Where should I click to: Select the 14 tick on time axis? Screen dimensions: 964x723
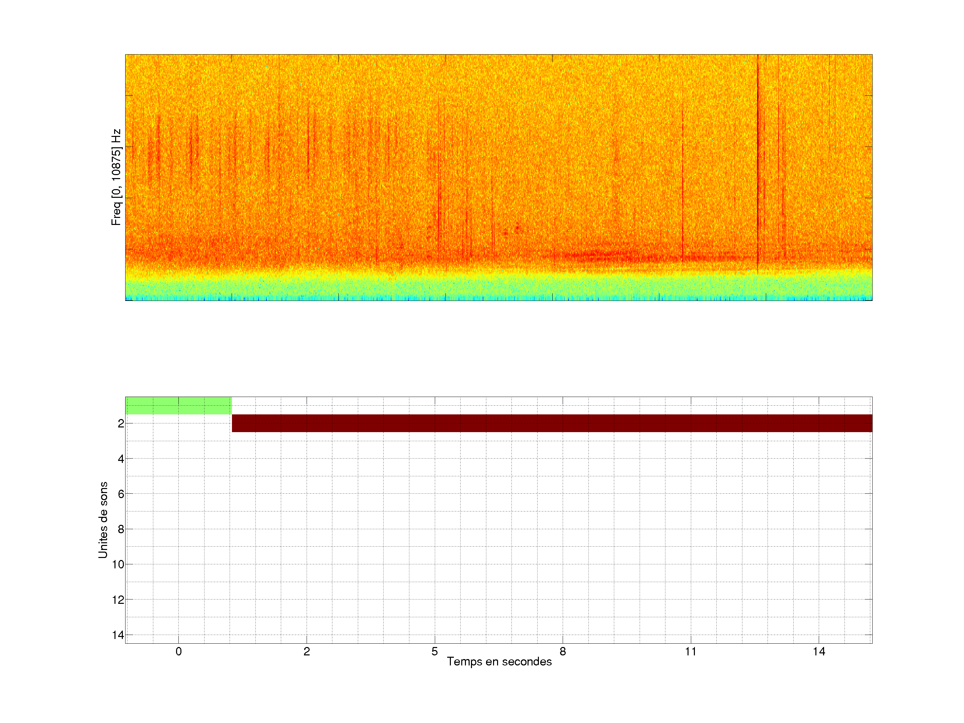819,651
